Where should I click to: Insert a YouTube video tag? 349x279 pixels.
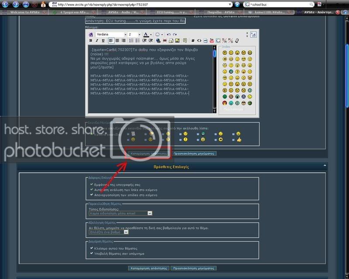212,41
